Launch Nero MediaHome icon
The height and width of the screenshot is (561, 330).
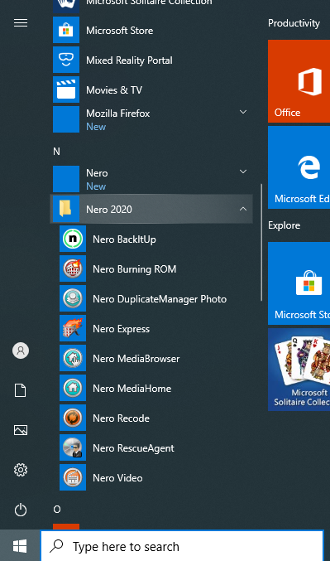(73, 388)
